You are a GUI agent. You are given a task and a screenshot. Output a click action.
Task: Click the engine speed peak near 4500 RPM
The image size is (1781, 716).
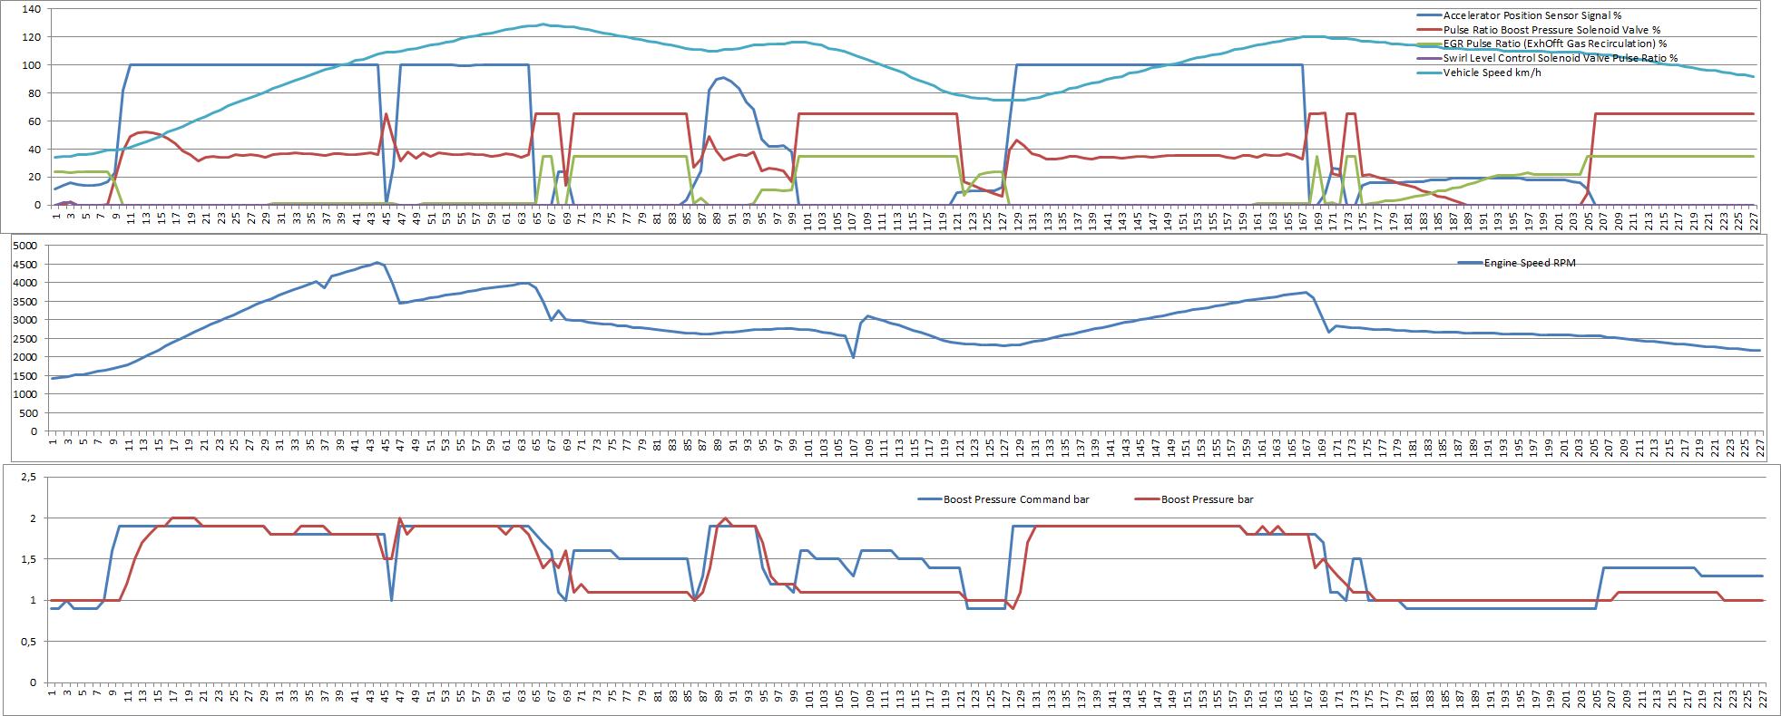(377, 263)
